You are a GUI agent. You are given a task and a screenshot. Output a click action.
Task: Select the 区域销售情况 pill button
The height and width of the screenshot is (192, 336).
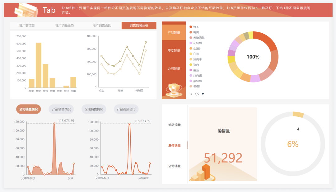pyautogui.click(x=94, y=109)
